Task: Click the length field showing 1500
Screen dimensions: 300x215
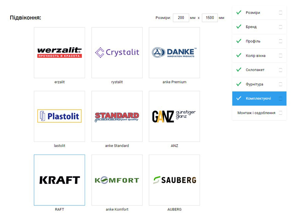Action: click(210, 18)
